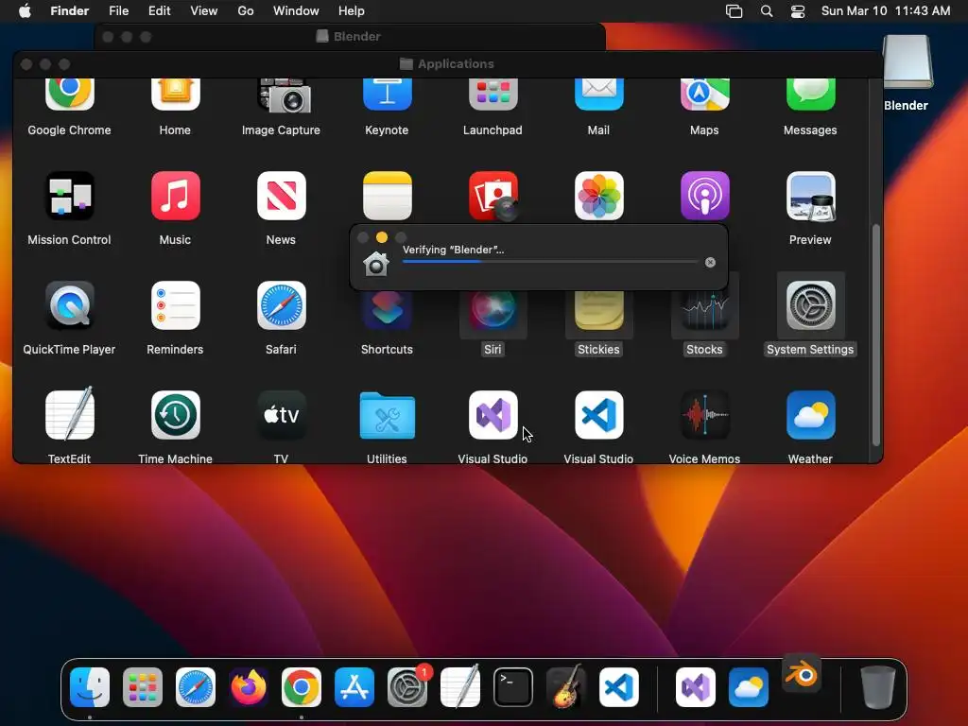Open the Home app icon
968x726 pixels.
175,95
